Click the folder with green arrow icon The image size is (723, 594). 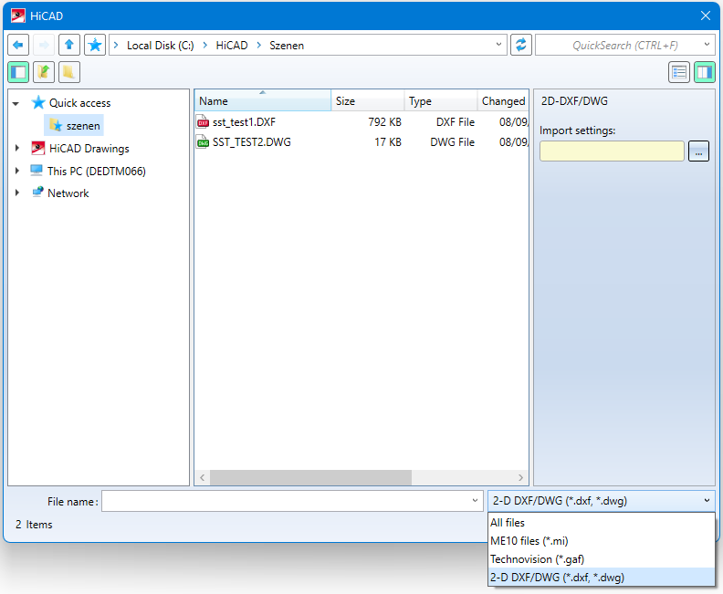44,72
